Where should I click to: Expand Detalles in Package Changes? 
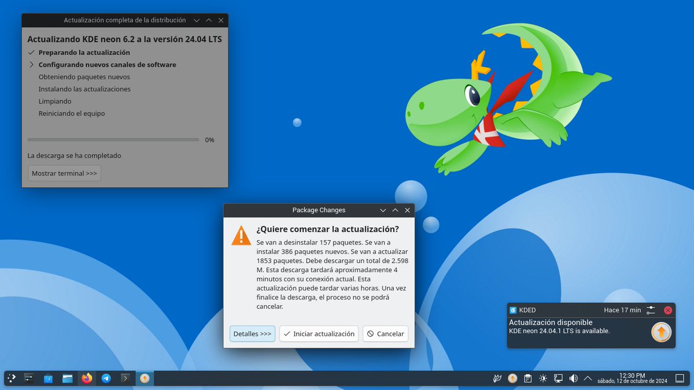tap(252, 334)
